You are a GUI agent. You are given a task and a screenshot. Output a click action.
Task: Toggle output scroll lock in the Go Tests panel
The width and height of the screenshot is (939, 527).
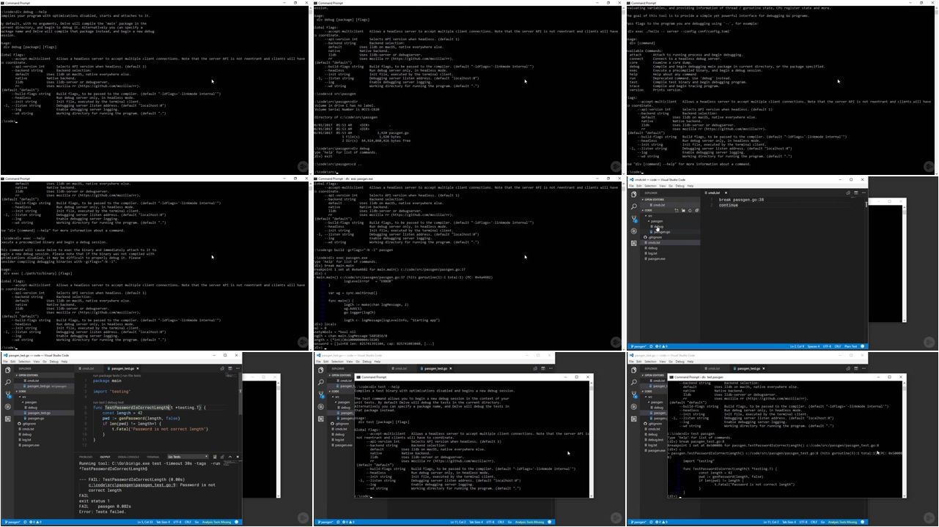click(x=222, y=457)
